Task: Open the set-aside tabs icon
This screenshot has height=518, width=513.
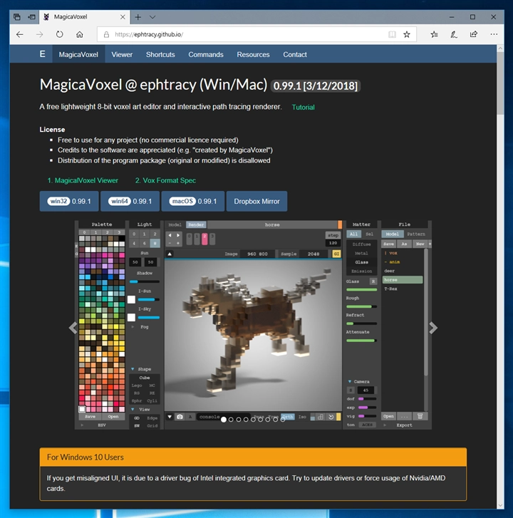Action: click(x=17, y=17)
